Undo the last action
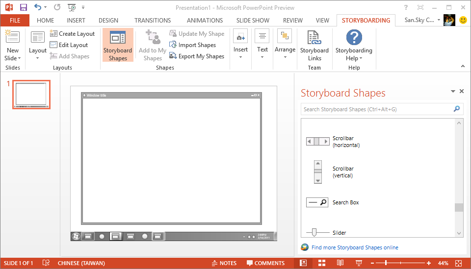The image size is (471, 269). point(38,7)
